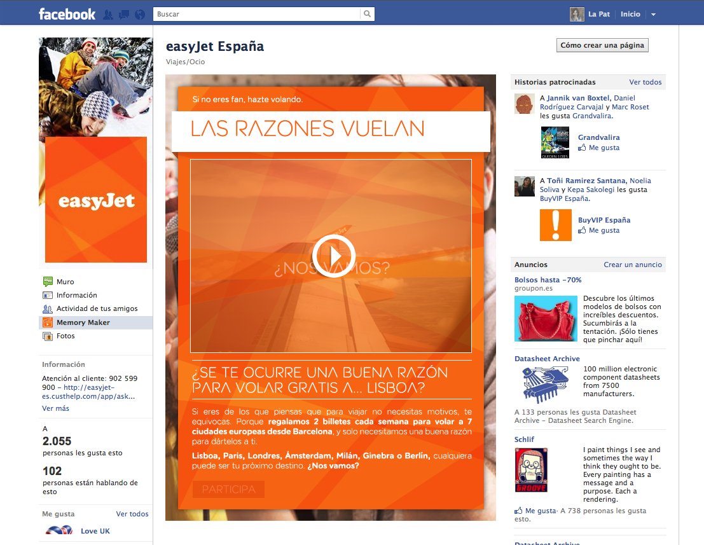The height and width of the screenshot is (545, 704).
Task: Click thumbs-up icon next to BuyVIP
Action: click(582, 230)
